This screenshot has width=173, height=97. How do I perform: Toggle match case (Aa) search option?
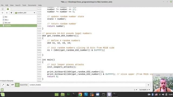8,85
